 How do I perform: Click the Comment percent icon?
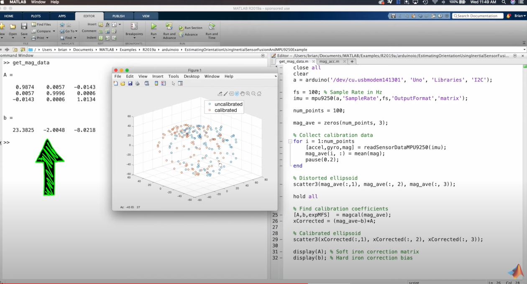101,31
